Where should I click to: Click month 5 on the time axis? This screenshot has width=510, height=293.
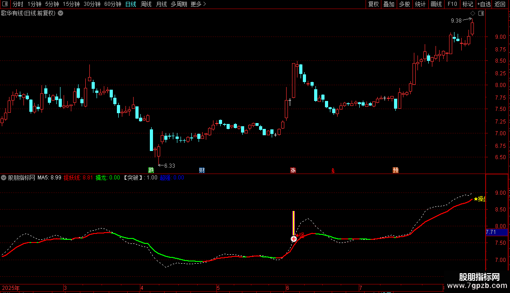pyautogui.click(x=218, y=288)
